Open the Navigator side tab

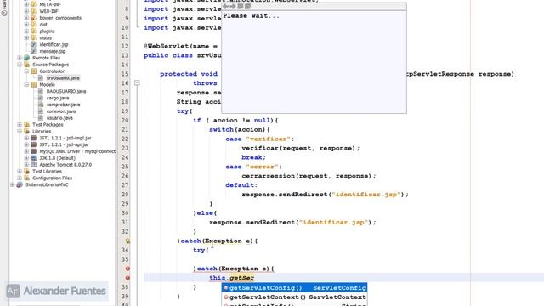coord(4,8)
